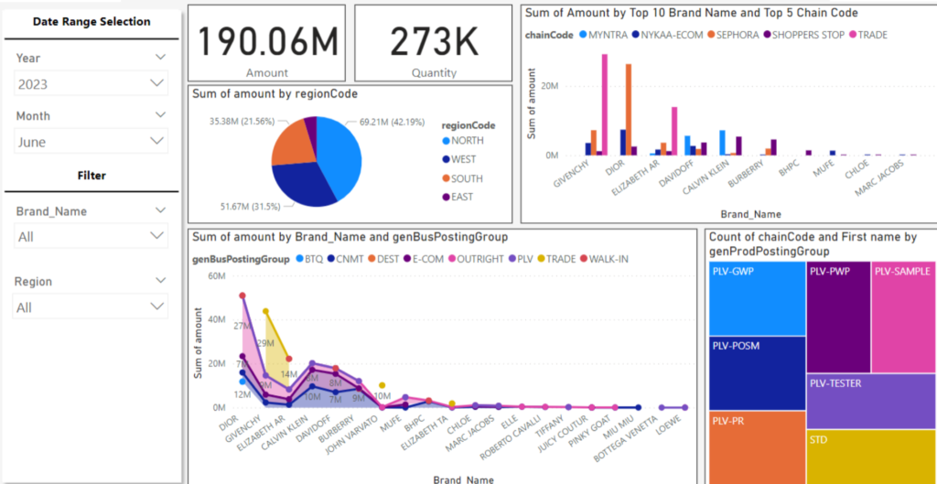
Task: Select CNMT in genBusPostingGroup legend
Action: (x=344, y=259)
